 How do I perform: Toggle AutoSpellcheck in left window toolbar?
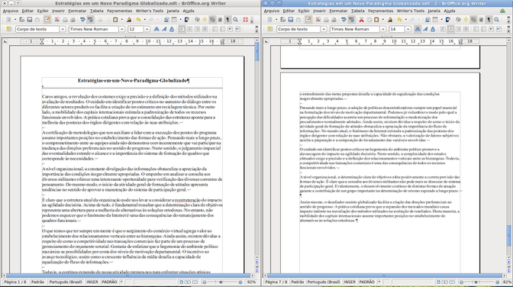pyautogui.click(x=90, y=20)
